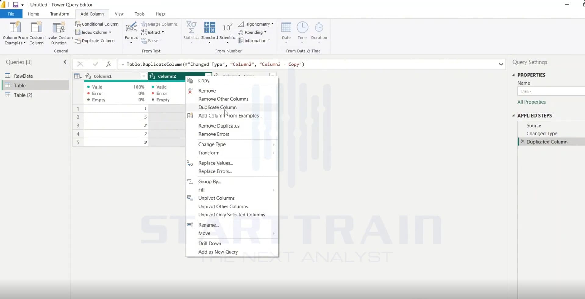Image resolution: width=585 pixels, height=299 pixels.
Task: Open the Date column tool
Action: coord(286,32)
